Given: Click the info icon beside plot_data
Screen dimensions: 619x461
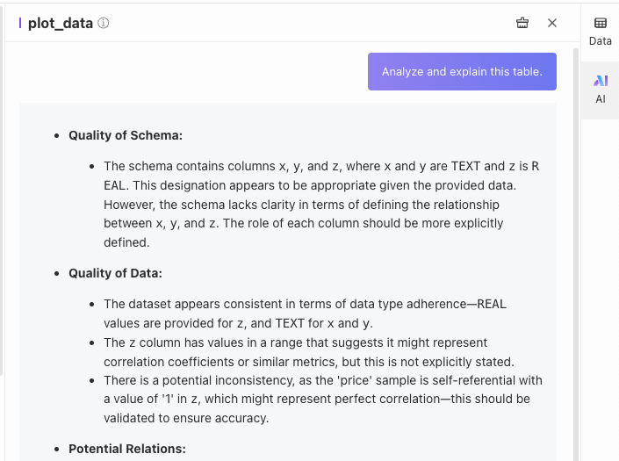Looking at the screenshot, I should (104, 24).
